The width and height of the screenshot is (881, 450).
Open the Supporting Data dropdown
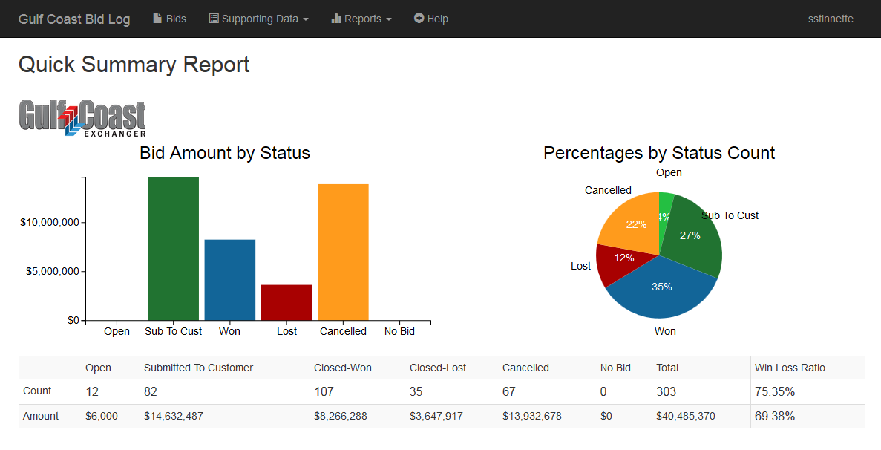click(x=258, y=18)
